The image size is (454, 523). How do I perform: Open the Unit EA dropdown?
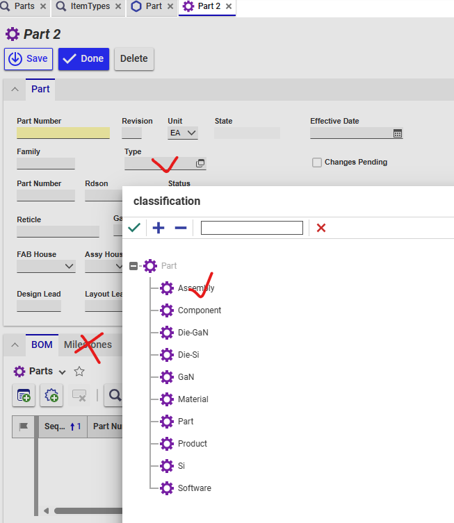[183, 133]
